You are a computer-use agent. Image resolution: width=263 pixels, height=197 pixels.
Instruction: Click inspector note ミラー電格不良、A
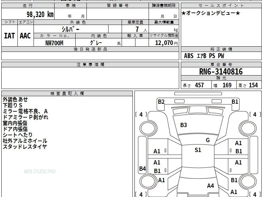[25, 111]
